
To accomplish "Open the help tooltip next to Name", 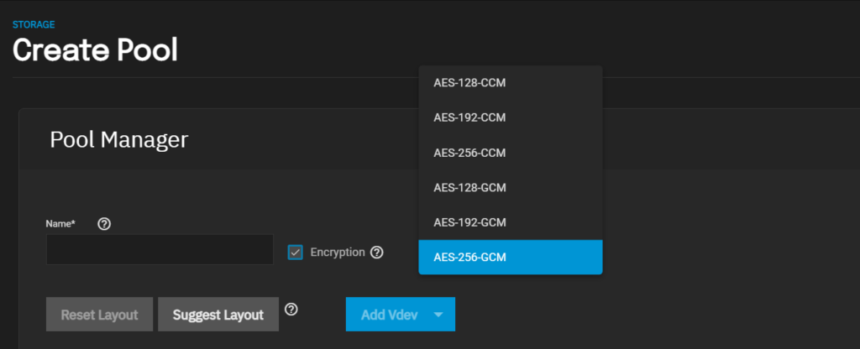I will pos(104,223).
